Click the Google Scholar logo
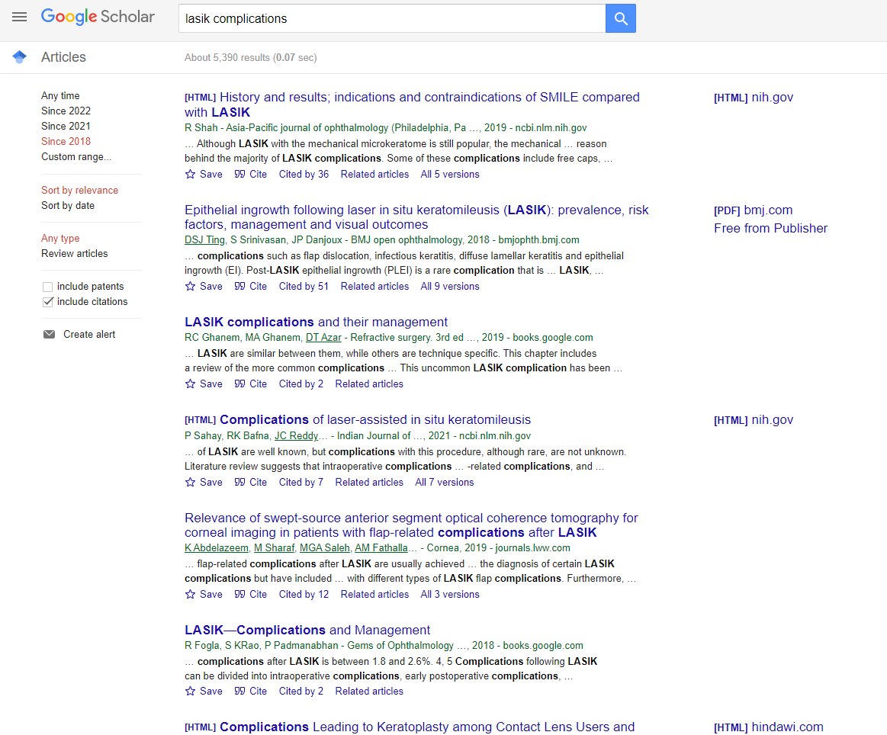Image resolution: width=887 pixels, height=735 pixels. pyautogui.click(x=98, y=16)
